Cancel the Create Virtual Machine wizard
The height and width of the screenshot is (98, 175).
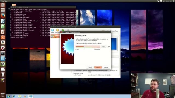[106, 67]
